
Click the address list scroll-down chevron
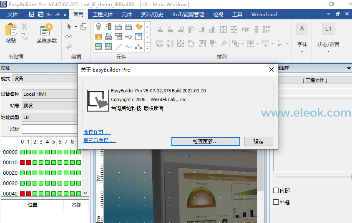coord(85,193)
